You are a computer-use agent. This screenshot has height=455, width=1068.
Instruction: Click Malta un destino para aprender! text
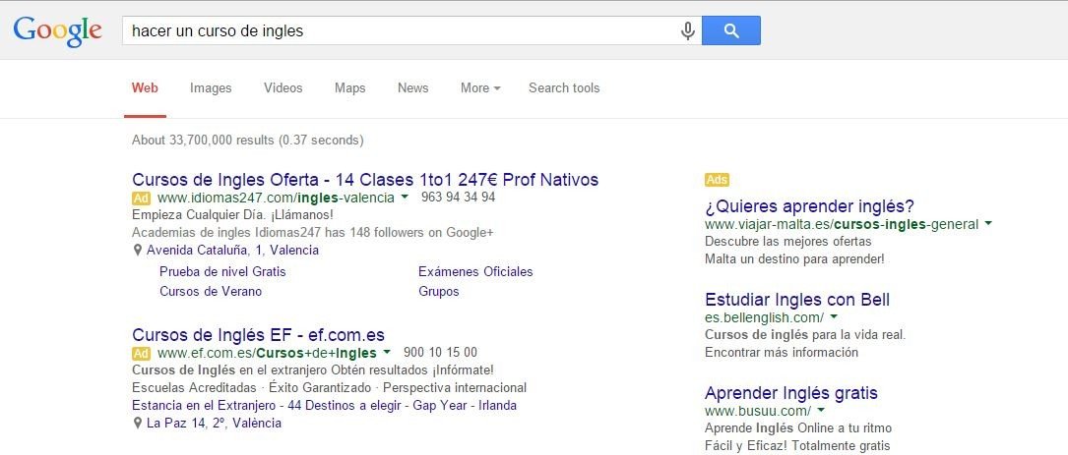pos(795,259)
